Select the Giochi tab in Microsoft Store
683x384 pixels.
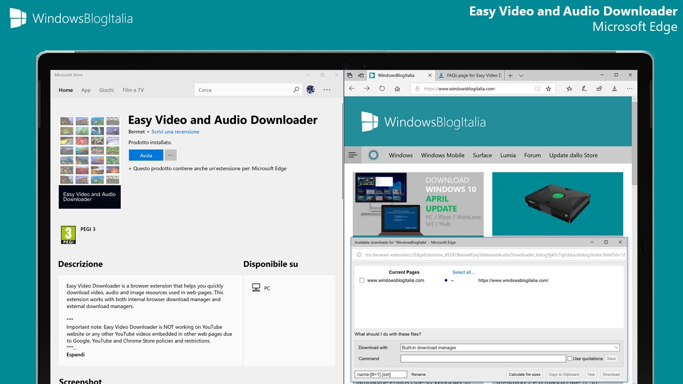107,90
